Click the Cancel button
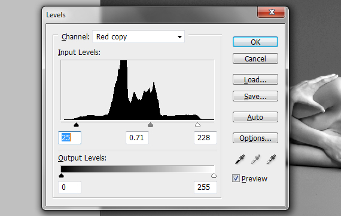Image resolution: width=341 pixels, height=216 pixels. (x=255, y=58)
